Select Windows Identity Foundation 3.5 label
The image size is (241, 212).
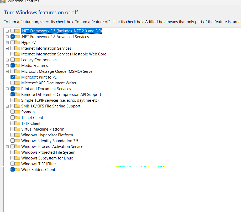[50, 141]
